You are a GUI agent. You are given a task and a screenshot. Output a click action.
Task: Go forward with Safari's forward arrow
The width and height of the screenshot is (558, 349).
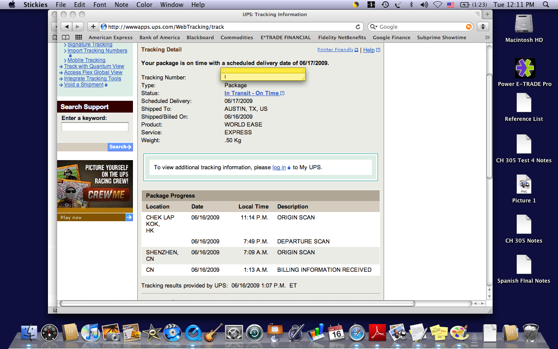tap(78, 27)
